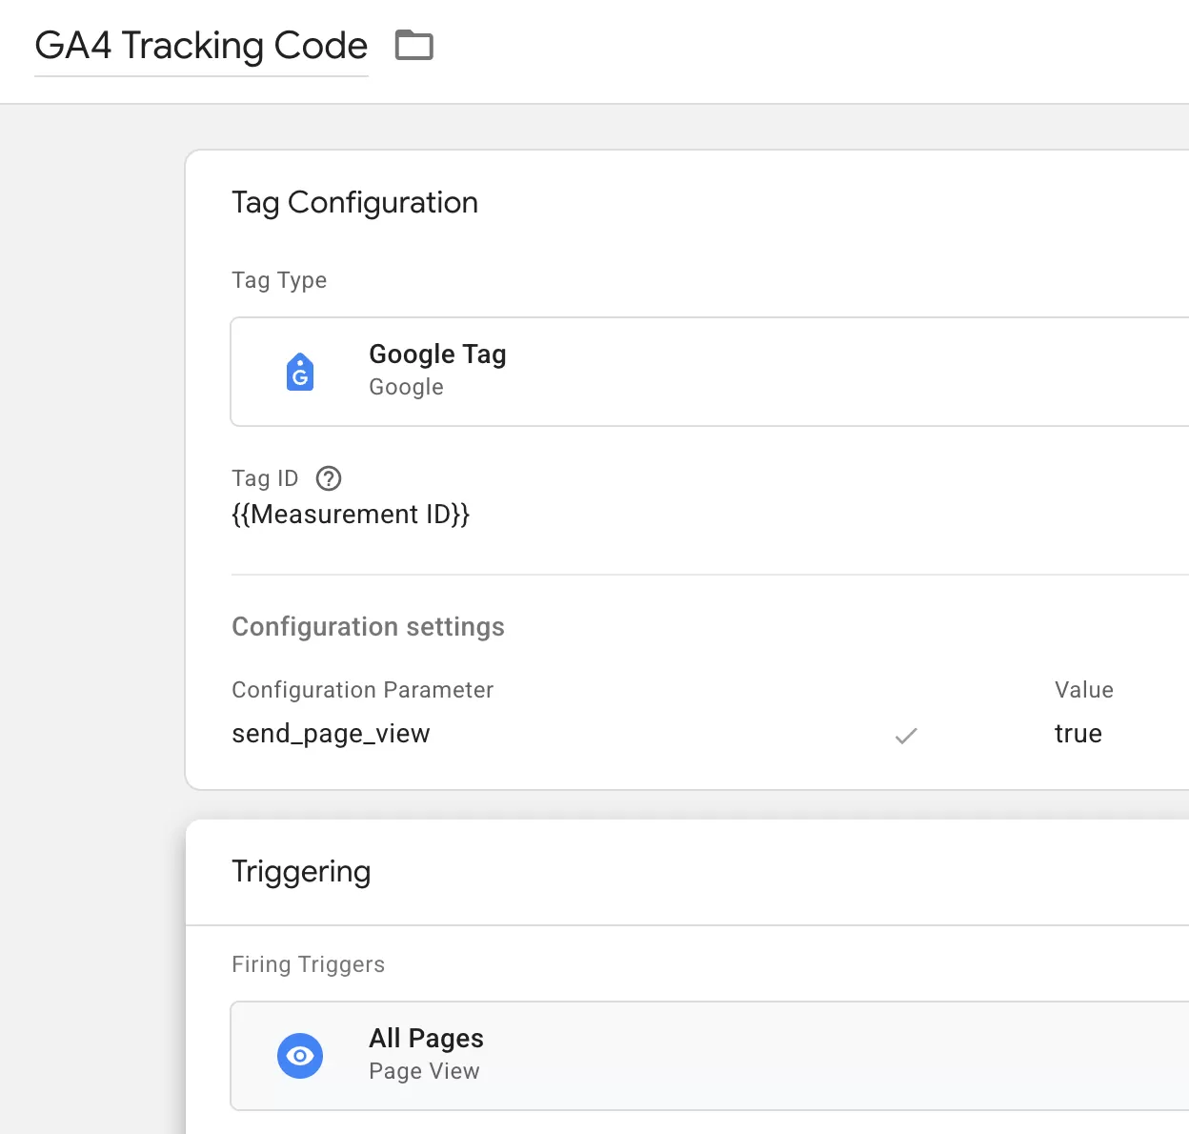Viewport: 1189px width, 1134px height.
Task: Click the send_page_view parameter
Action: pyautogui.click(x=331, y=734)
